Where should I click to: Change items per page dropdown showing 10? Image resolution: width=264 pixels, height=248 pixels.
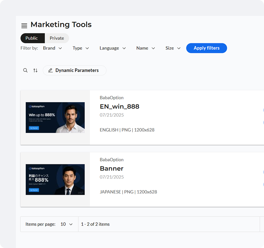pos(67,224)
